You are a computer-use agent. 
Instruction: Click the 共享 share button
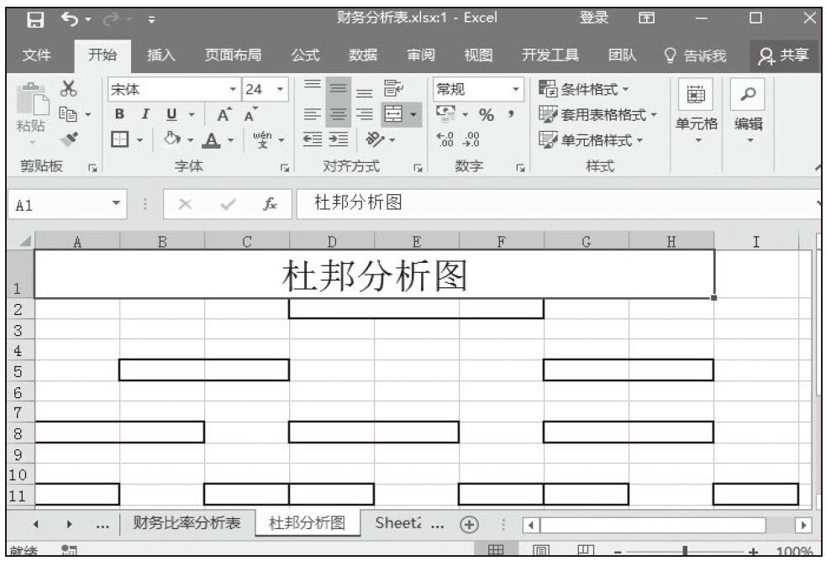point(783,55)
